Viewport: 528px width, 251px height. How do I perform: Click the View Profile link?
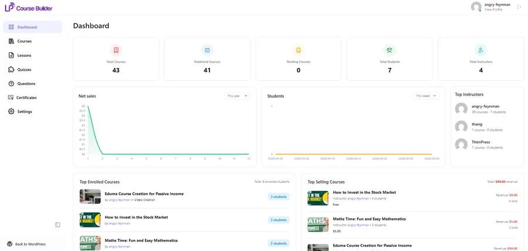tap(493, 9)
